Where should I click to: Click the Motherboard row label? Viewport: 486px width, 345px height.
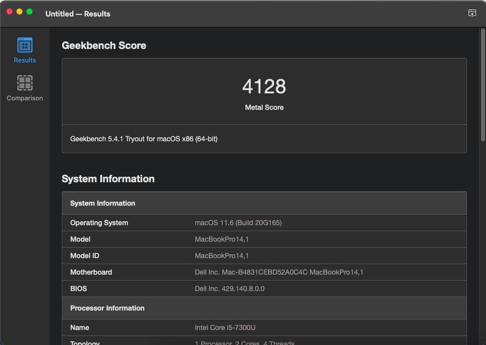[x=91, y=272]
